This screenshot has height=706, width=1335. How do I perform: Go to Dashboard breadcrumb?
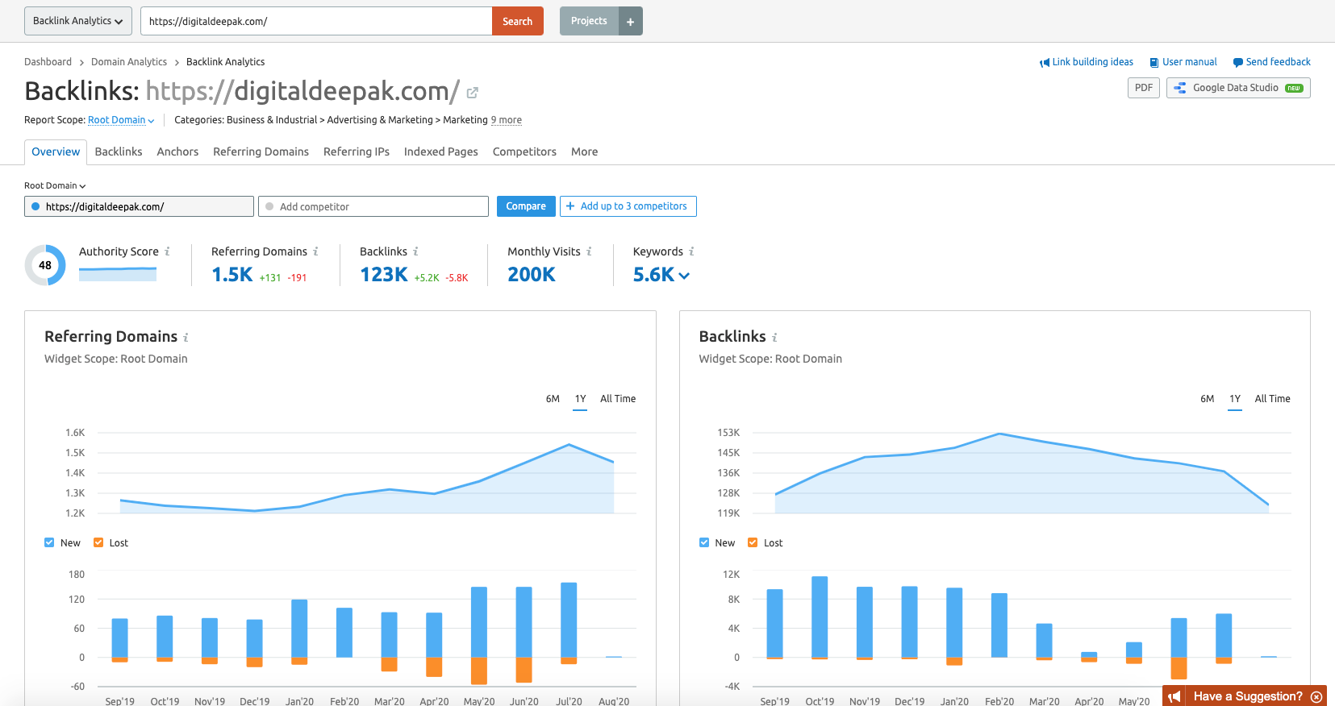click(48, 62)
